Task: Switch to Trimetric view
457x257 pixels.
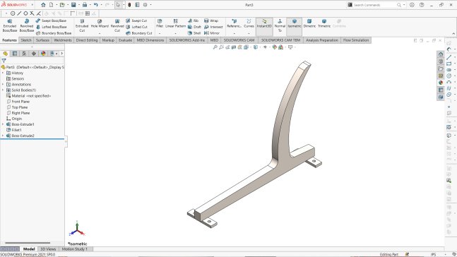Action: pos(324,23)
